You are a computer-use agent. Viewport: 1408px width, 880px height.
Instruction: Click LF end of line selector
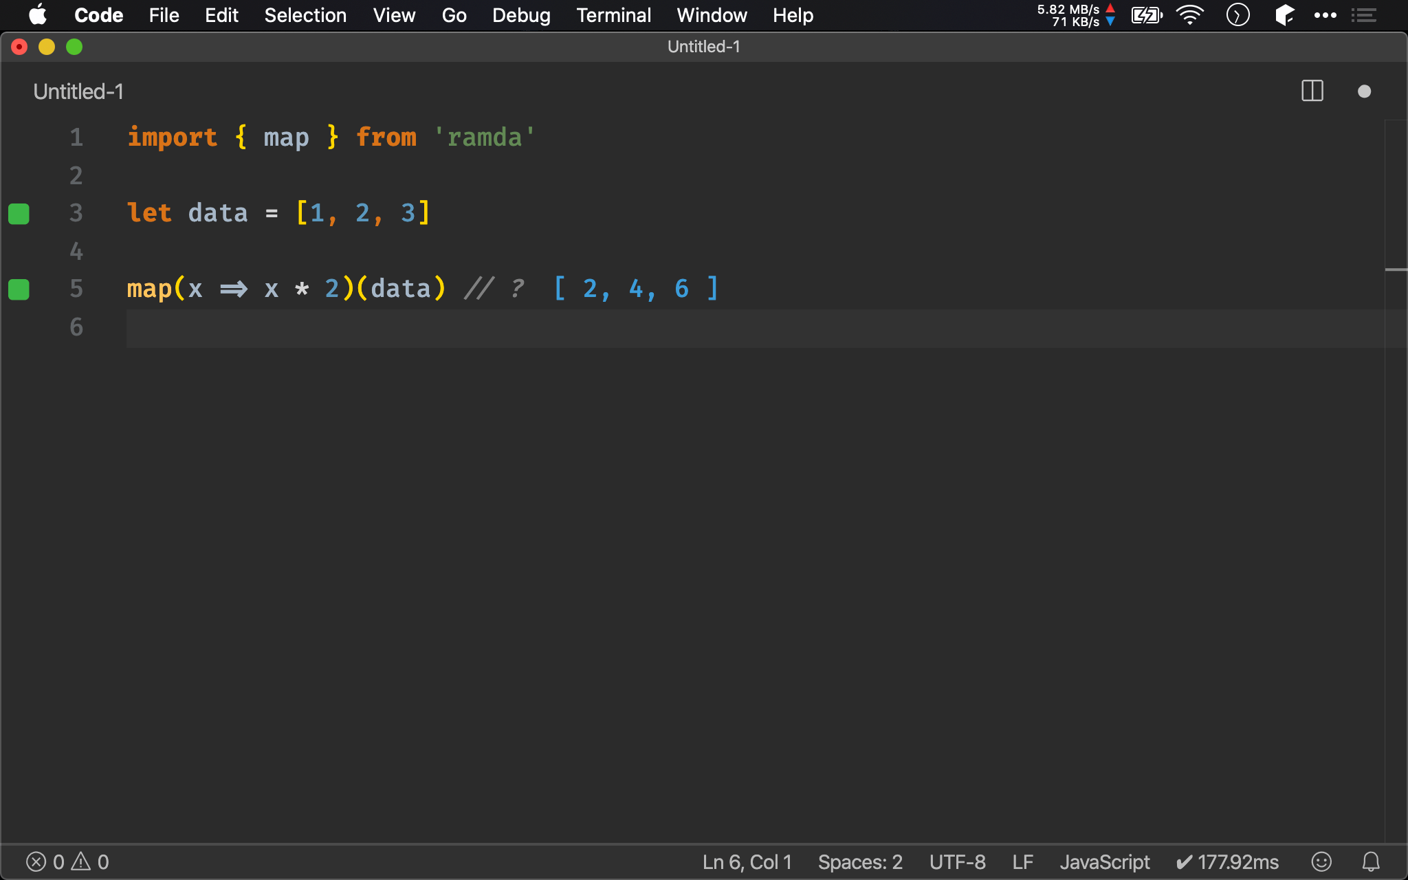(1023, 861)
